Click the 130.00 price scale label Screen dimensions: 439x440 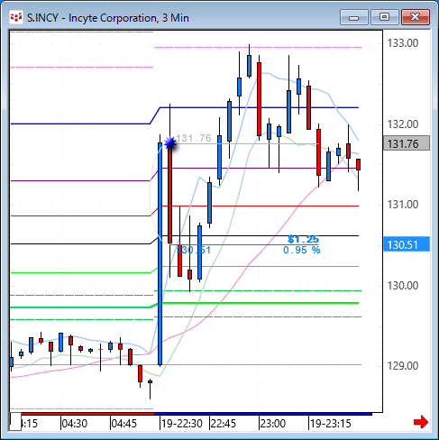coord(403,286)
